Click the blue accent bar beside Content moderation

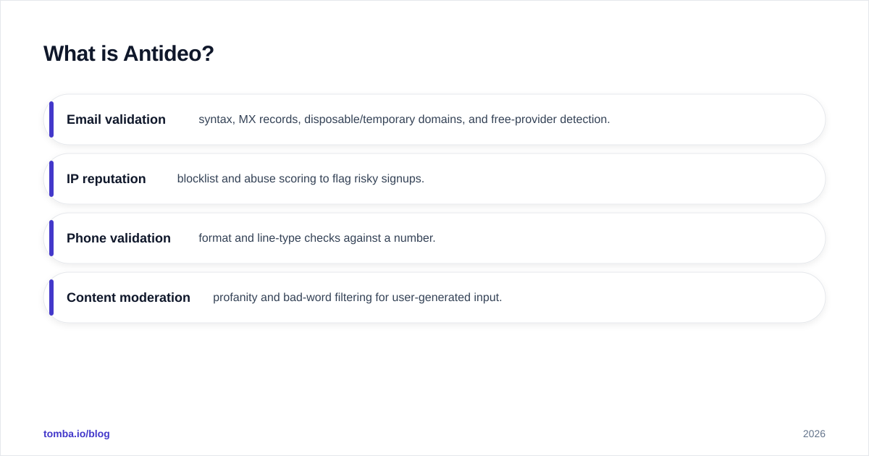point(51,297)
